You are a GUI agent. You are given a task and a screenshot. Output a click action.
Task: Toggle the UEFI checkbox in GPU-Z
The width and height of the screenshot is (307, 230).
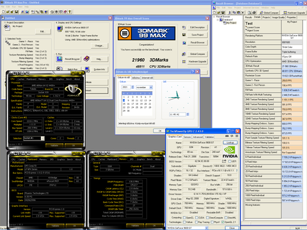(x=230, y=162)
